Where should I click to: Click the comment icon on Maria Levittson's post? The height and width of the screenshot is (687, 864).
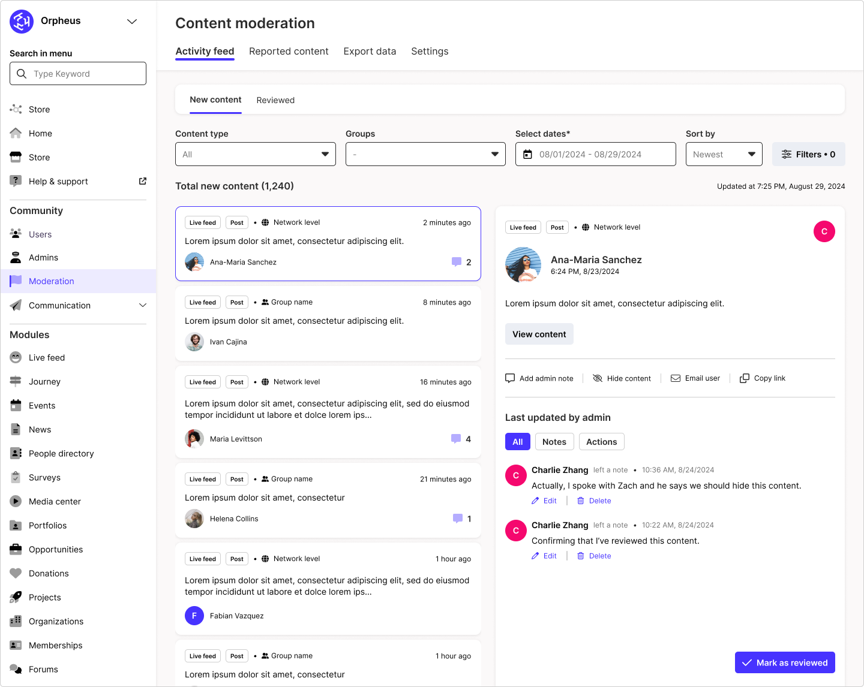[x=456, y=439]
